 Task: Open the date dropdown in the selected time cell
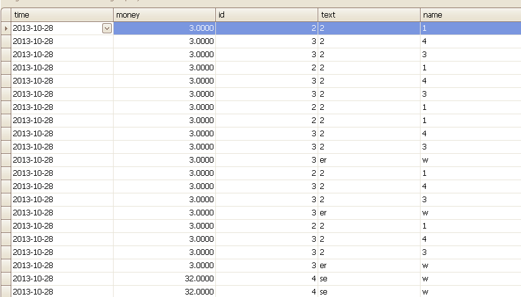107,28
